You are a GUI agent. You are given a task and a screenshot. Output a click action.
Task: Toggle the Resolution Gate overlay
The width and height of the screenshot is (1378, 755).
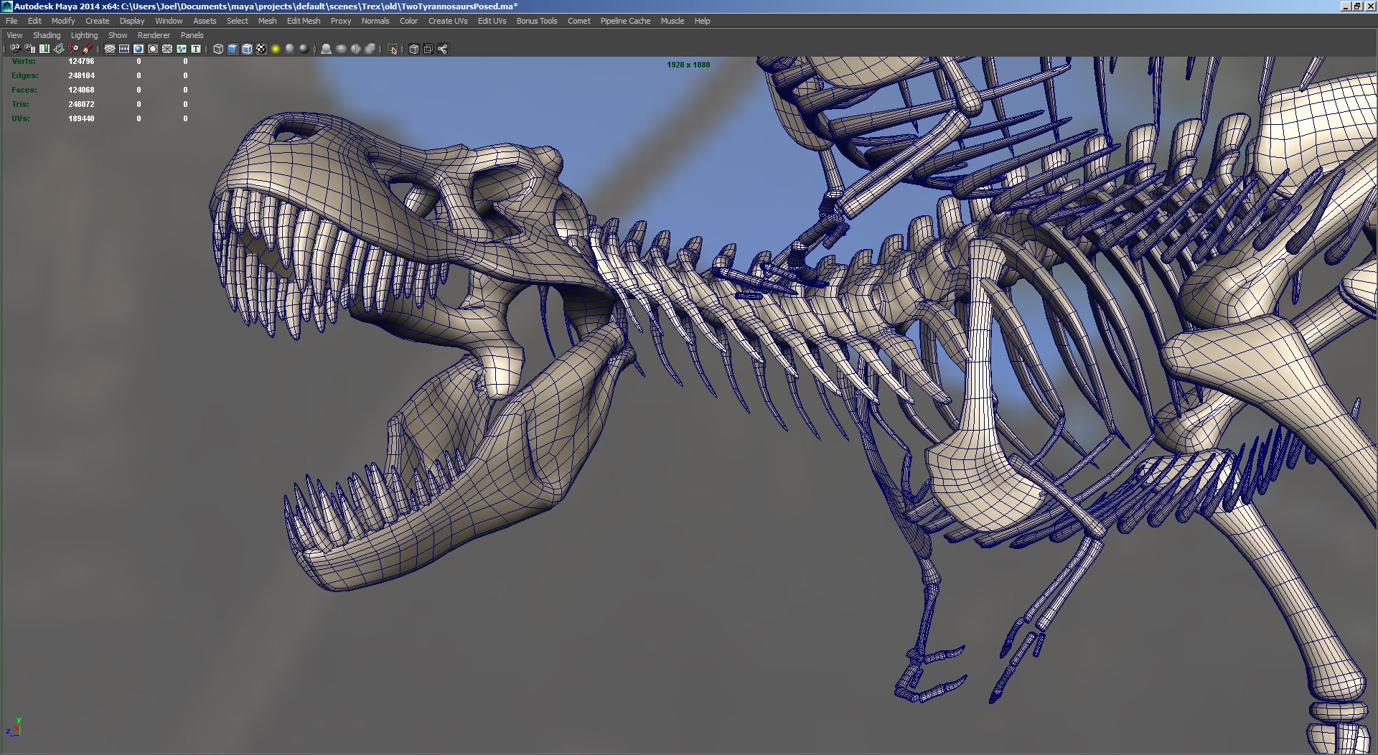(139, 49)
